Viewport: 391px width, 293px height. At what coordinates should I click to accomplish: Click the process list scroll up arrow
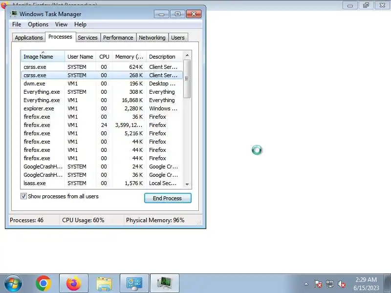point(187,55)
